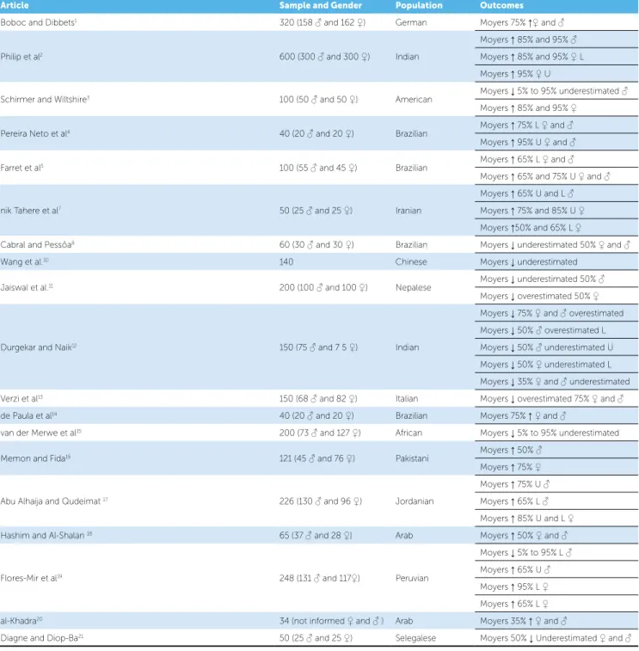
Task: Click the sample cell starting '121 (45'
Action: pos(317,458)
